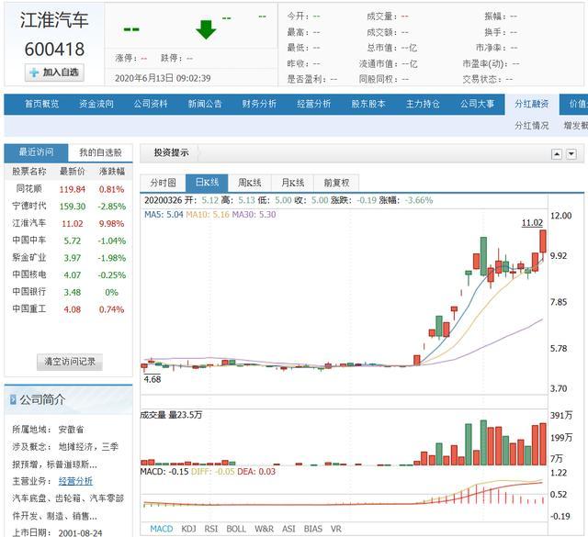
Task: Click the green down arrow price indicator
Action: 206,29
